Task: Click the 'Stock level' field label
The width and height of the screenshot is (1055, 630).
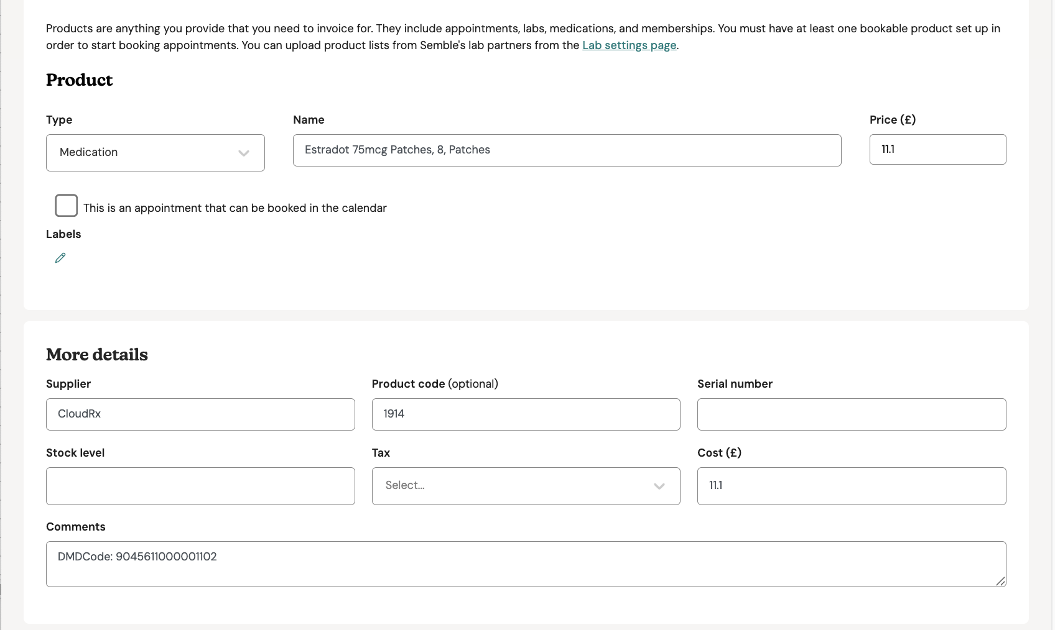Action: click(x=75, y=453)
